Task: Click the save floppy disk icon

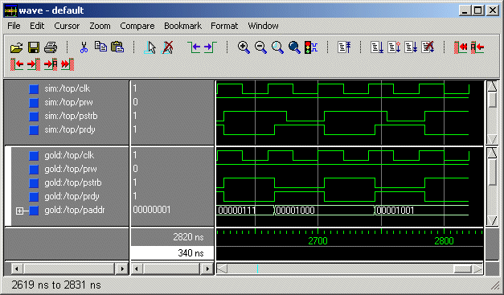Action: click(34, 47)
